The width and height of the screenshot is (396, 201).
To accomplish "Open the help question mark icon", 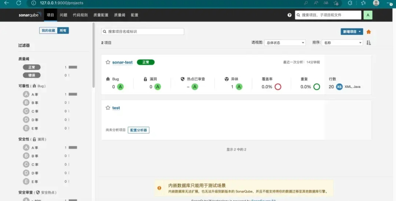I will (x=289, y=15).
